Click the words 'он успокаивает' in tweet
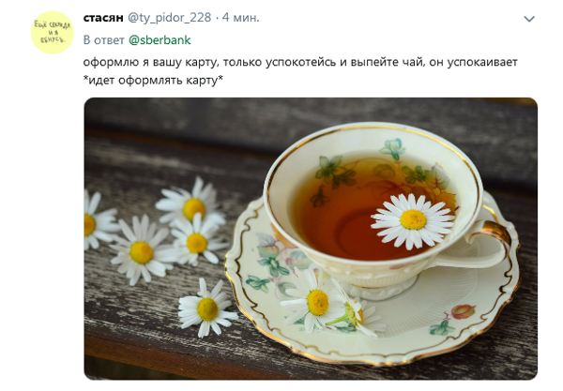Screen dimensions: 563x391 [473, 62]
